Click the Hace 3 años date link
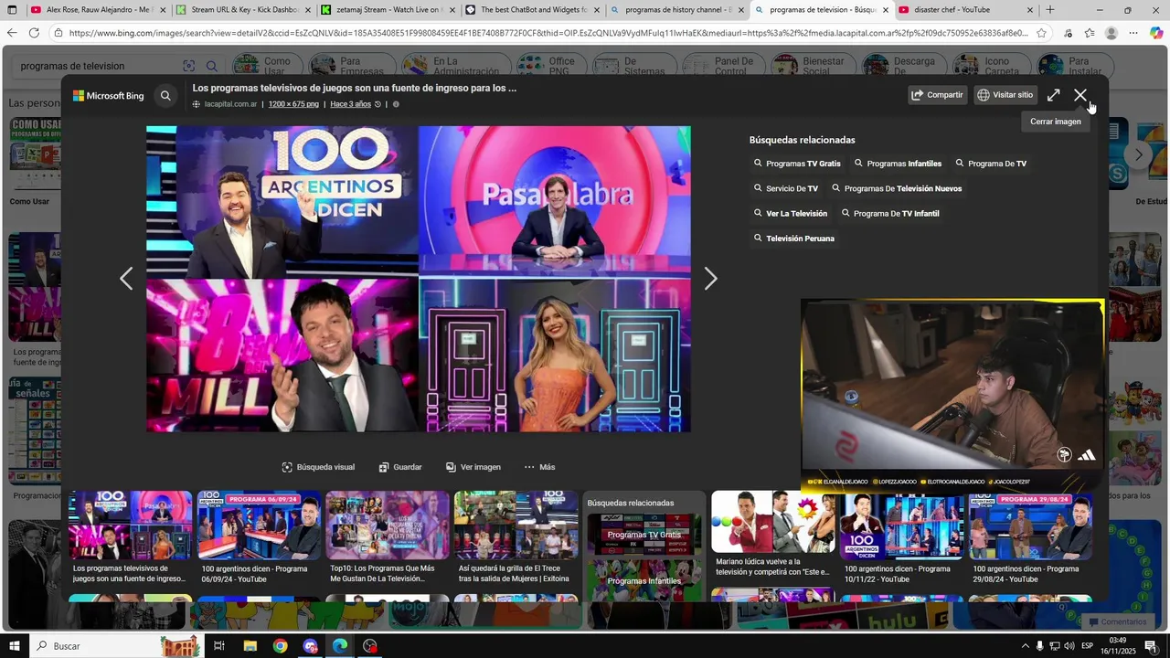The height and width of the screenshot is (658, 1170). 351,104
